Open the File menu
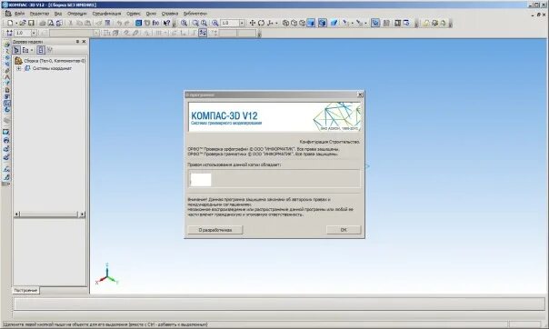 click(20, 14)
